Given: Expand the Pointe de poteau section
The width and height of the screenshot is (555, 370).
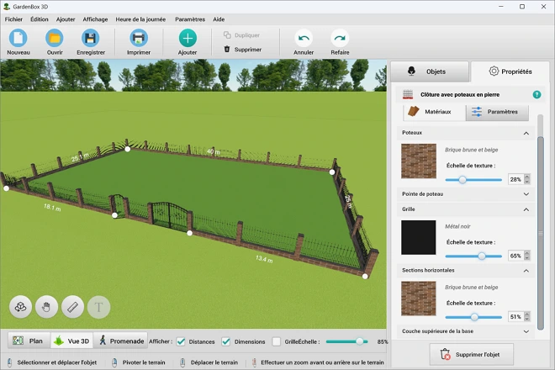Looking at the screenshot, I should click(526, 193).
